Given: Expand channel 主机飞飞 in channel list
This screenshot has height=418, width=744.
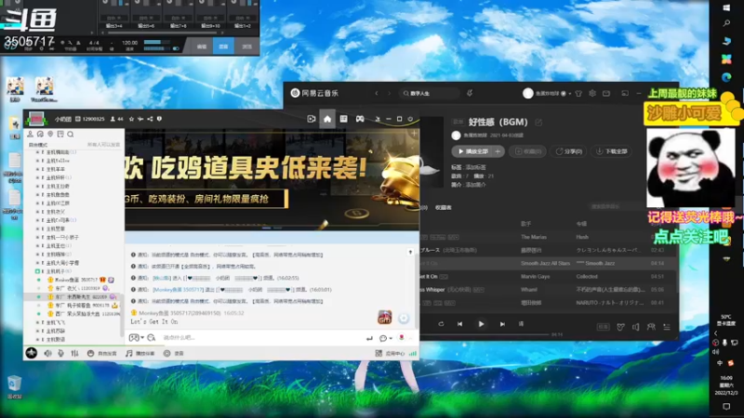Looking at the screenshot, I should pos(38,322).
